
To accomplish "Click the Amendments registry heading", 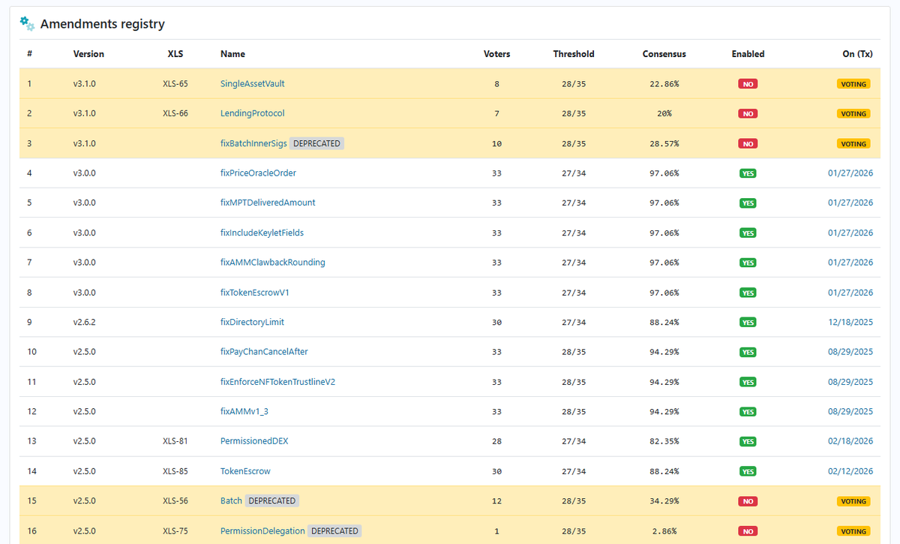I will coord(103,24).
